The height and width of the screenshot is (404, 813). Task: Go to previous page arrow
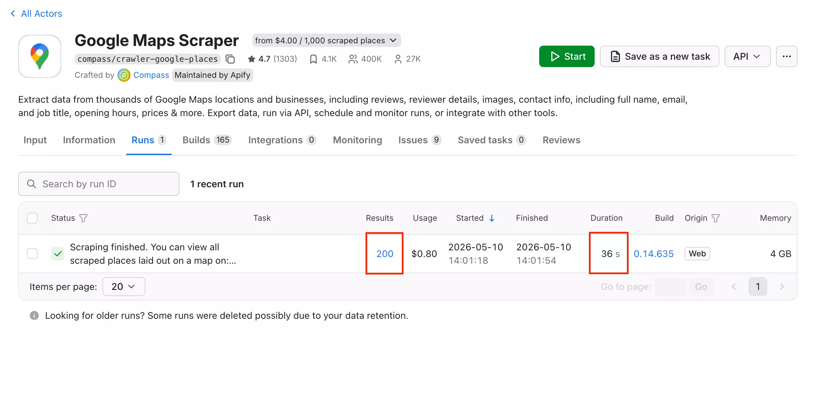[734, 287]
